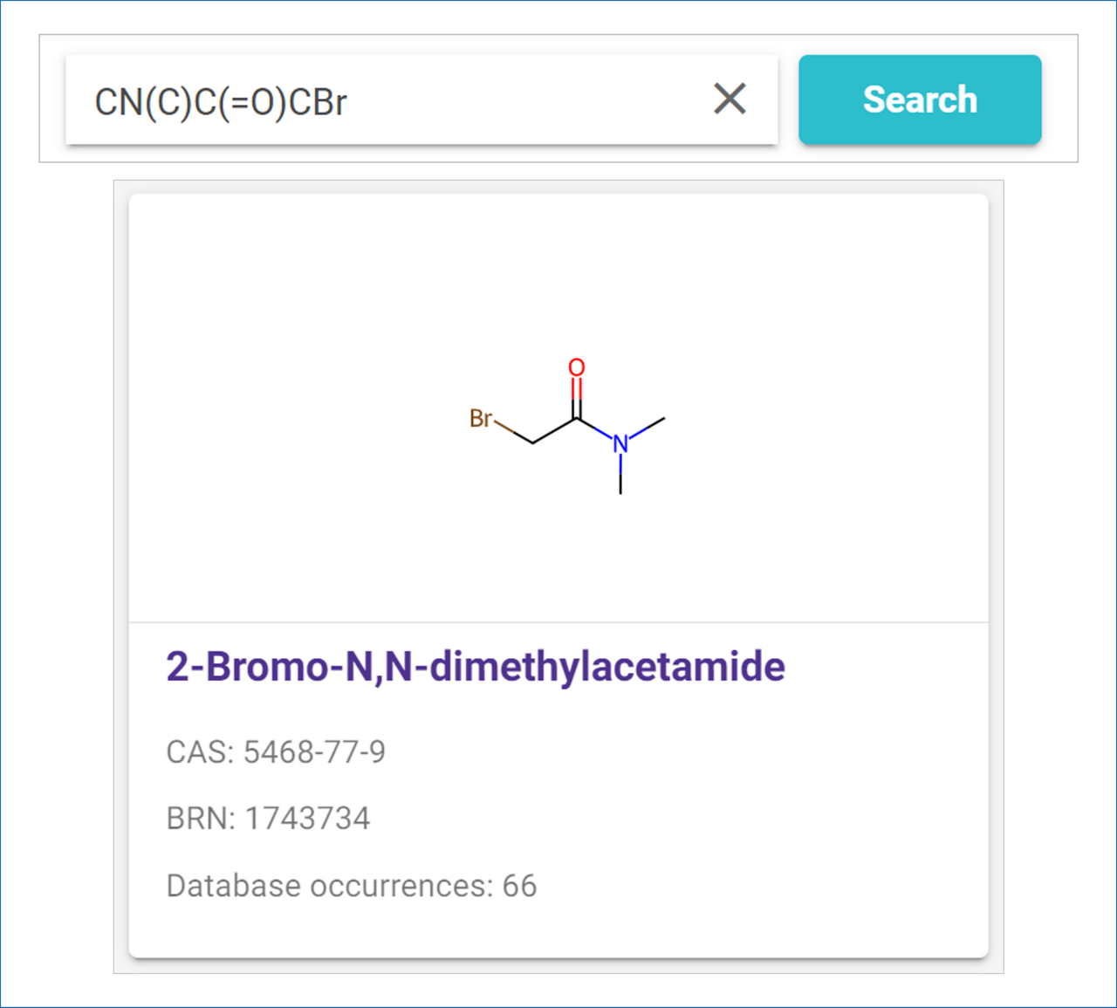Click the upper-right methyl bond from nitrogen
The width and height of the screenshot is (1117, 1008).
tap(648, 428)
